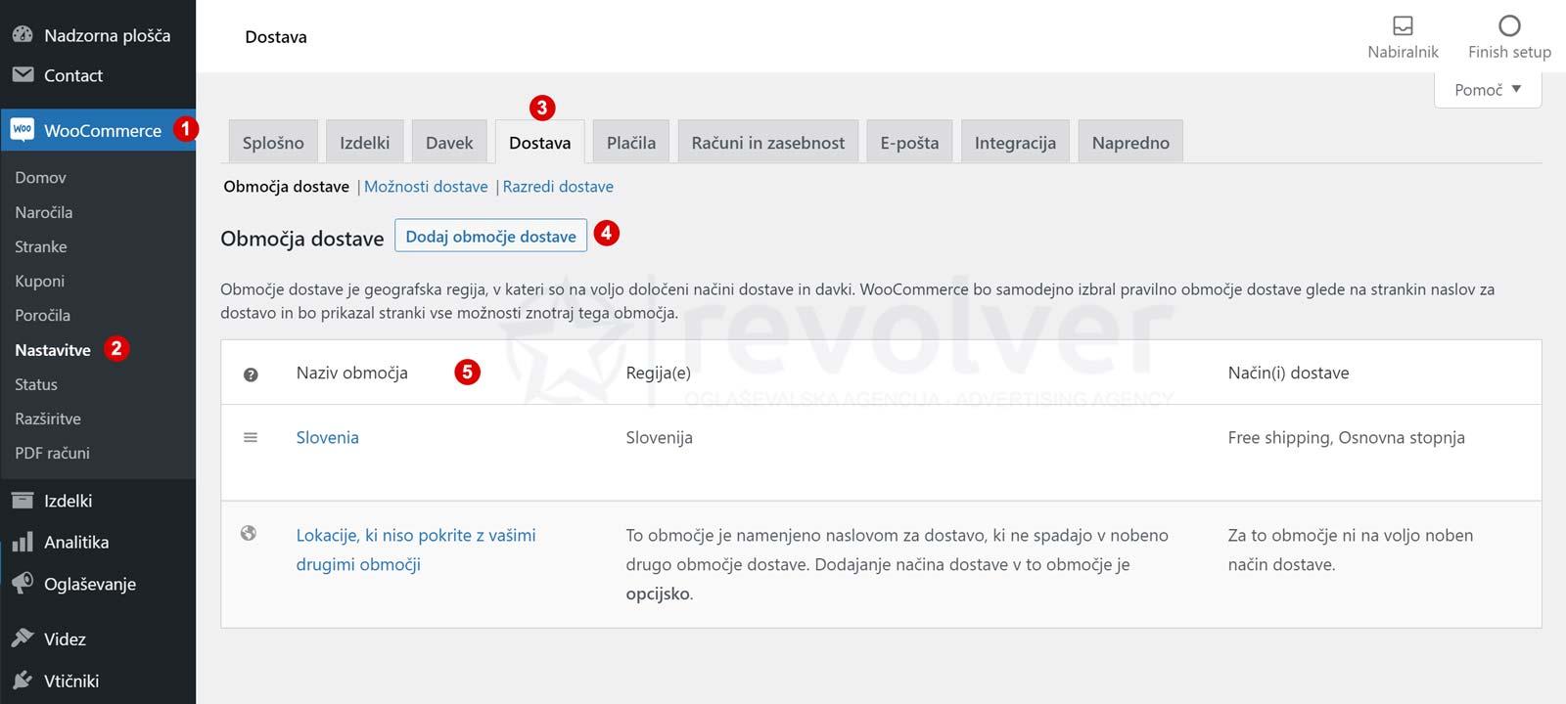This screenshot has width=1566, height=704.
Task: Open Stranke in the sidebar
Action: click(x=41, y=246)
